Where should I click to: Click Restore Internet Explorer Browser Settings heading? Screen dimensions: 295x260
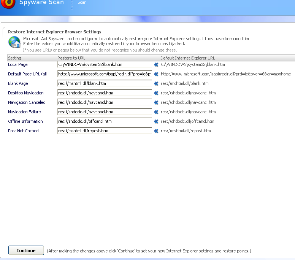point(55,32)
